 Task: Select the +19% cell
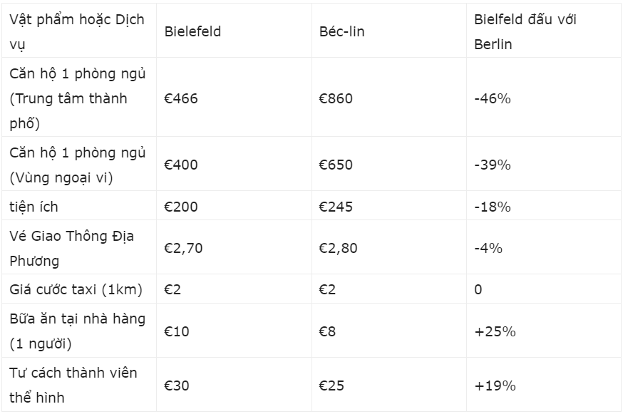(x=544, y=385)
